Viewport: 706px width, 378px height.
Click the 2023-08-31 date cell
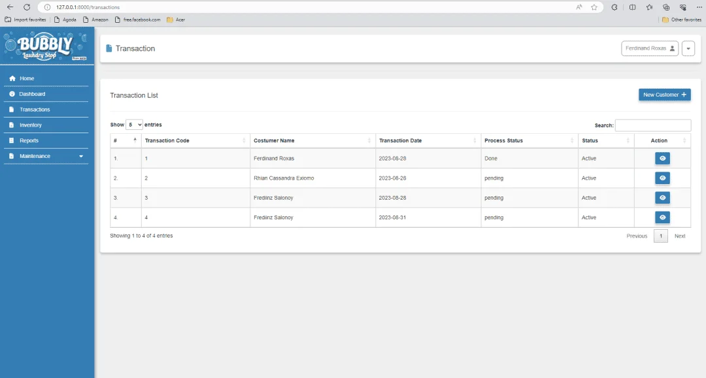pyautogui.click(x=428, y=217)
